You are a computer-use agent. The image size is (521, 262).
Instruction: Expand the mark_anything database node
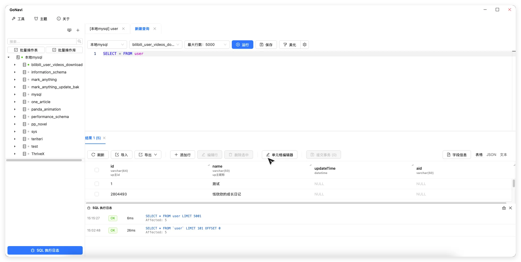tap(15, 80)
